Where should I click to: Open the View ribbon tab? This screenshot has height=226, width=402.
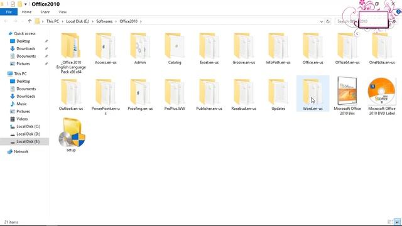pos(63,12)
